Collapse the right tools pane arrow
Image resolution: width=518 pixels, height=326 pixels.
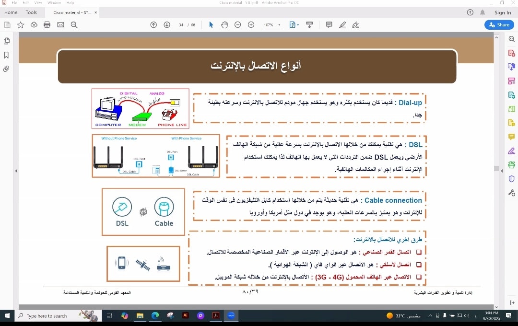click(502, 170)
